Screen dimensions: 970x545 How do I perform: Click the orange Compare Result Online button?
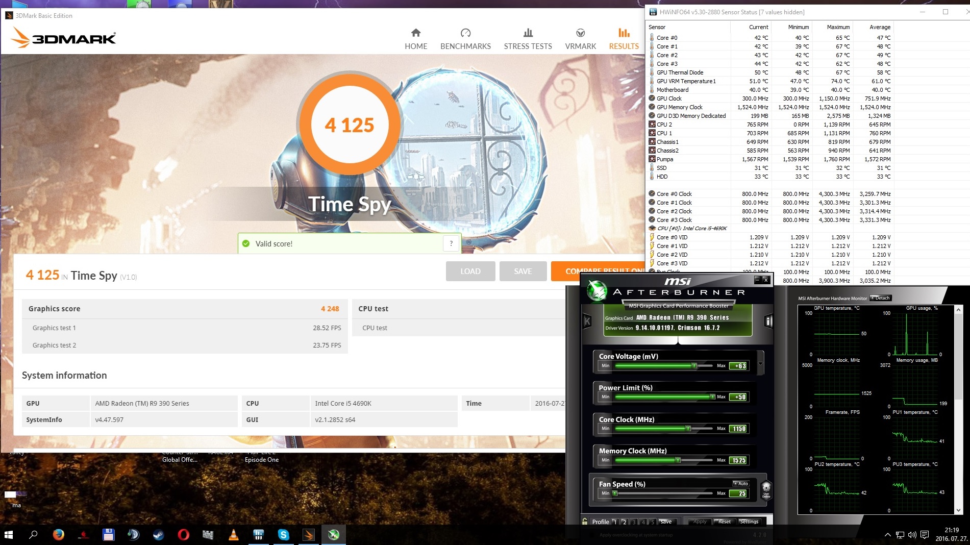tap(598, 271)
